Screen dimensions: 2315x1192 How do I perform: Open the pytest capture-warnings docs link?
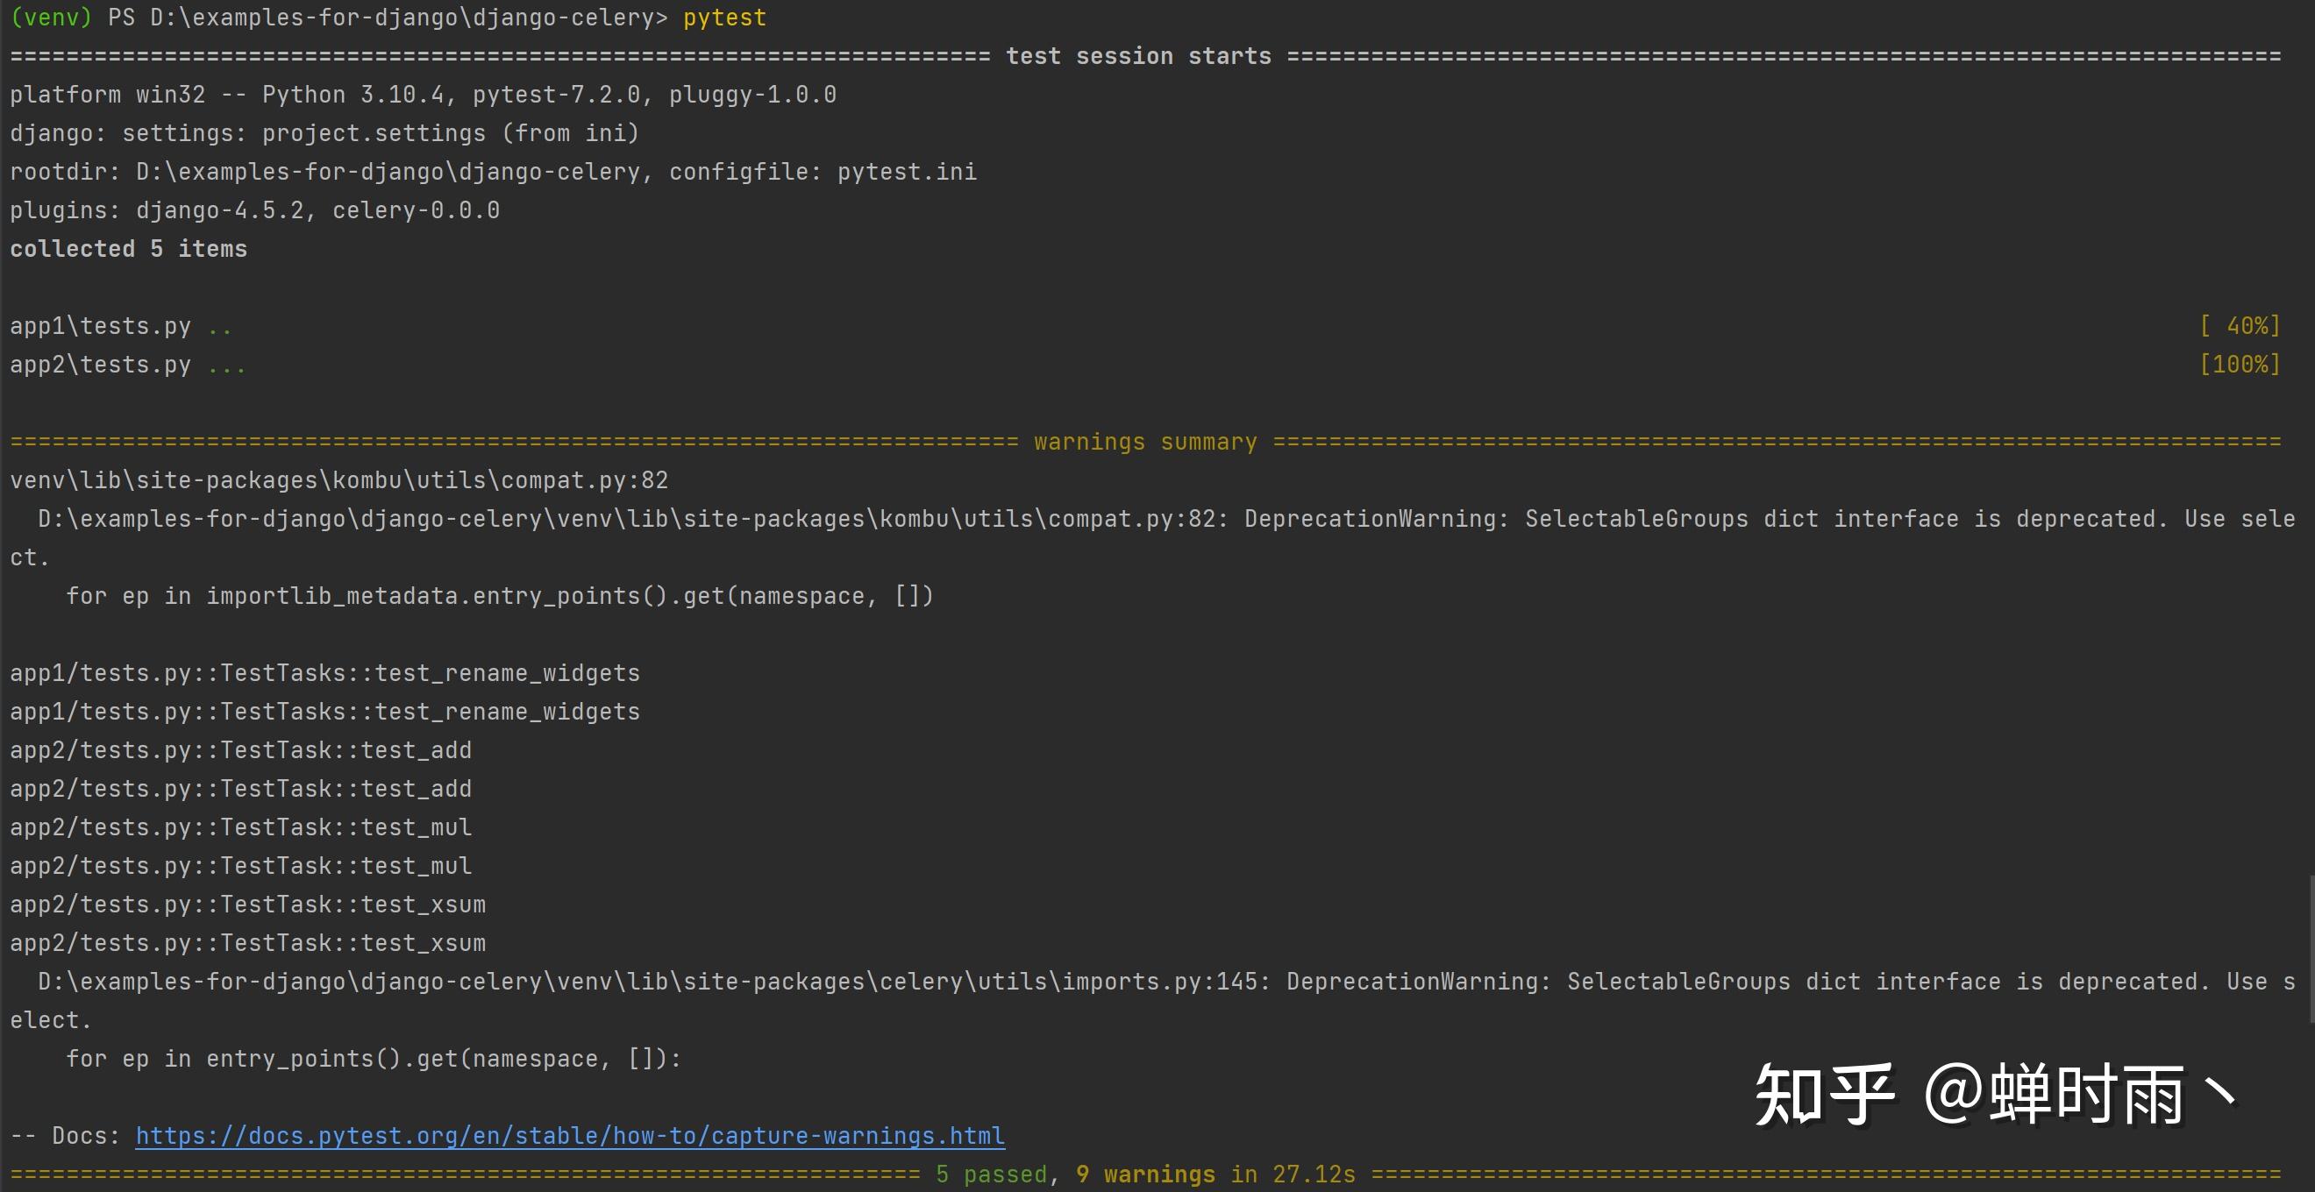pos(570,1135)
